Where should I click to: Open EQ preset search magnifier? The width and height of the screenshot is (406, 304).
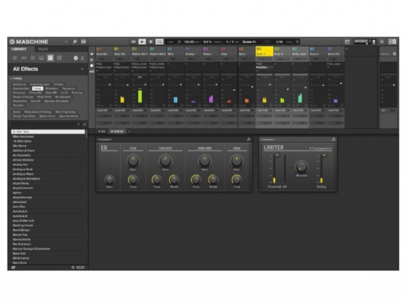[x=249, y=140]
